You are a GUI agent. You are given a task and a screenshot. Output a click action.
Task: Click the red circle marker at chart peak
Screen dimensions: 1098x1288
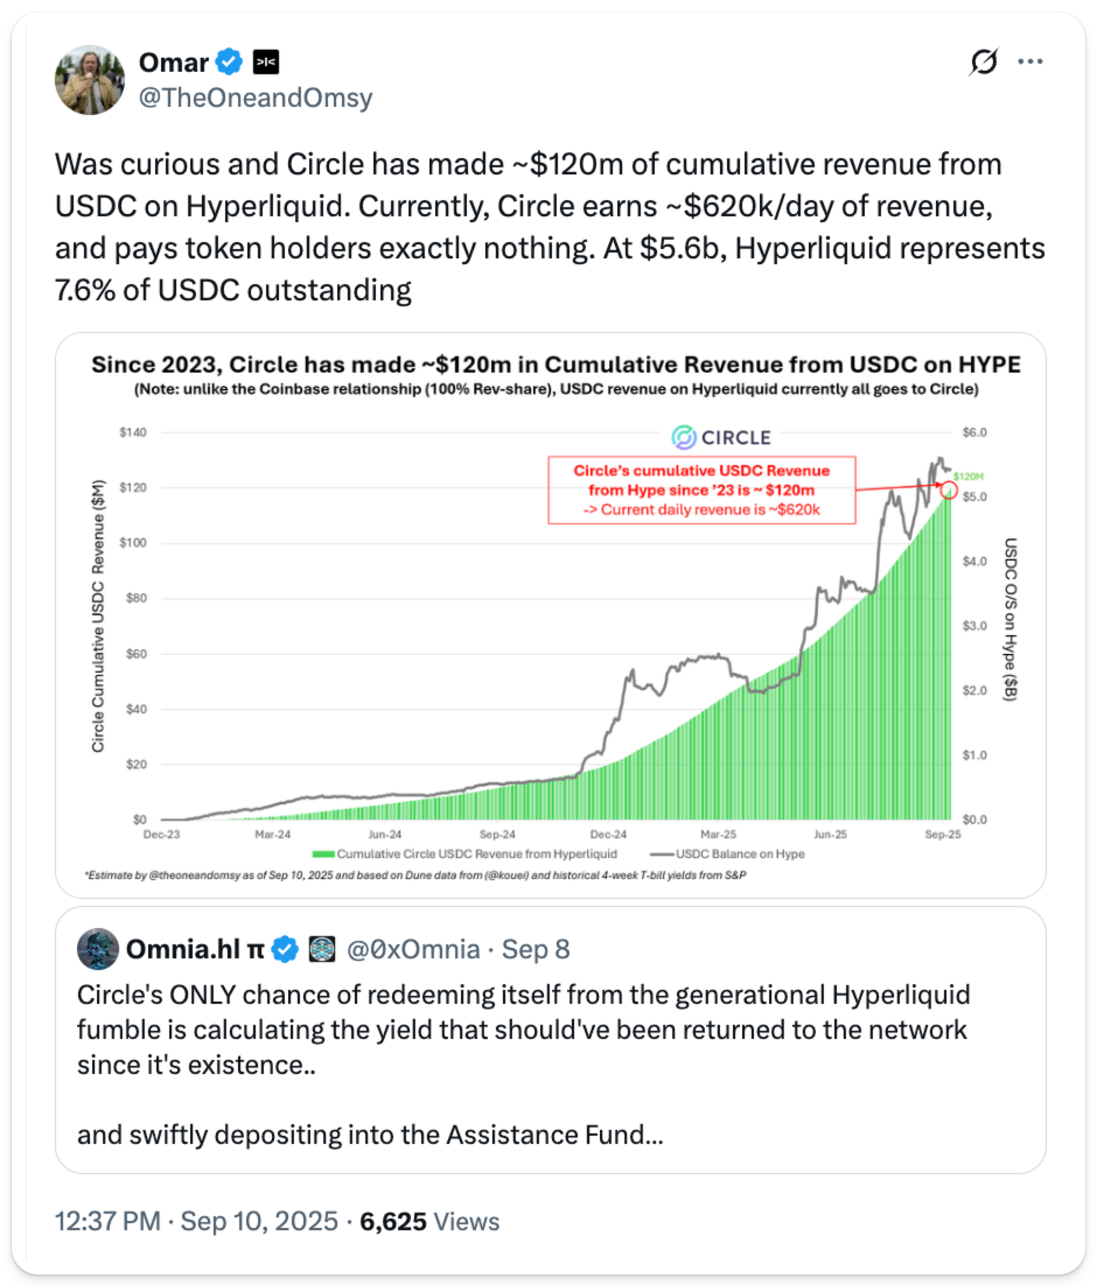[948, 490]
